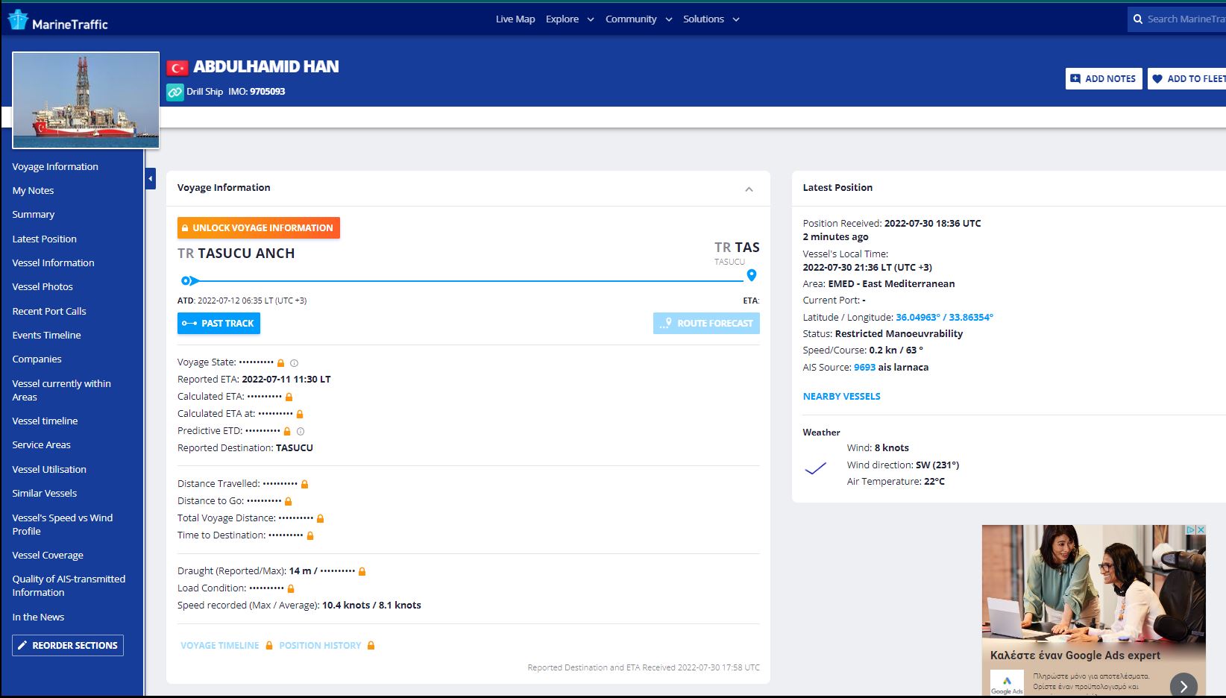Expand the Community dropdown menu
The width and height of the screenshot is (1226, 698).
tap(638, 19)
